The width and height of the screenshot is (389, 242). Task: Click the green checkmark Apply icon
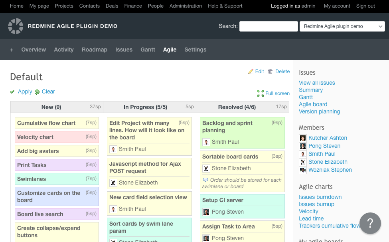pos(13,92)
